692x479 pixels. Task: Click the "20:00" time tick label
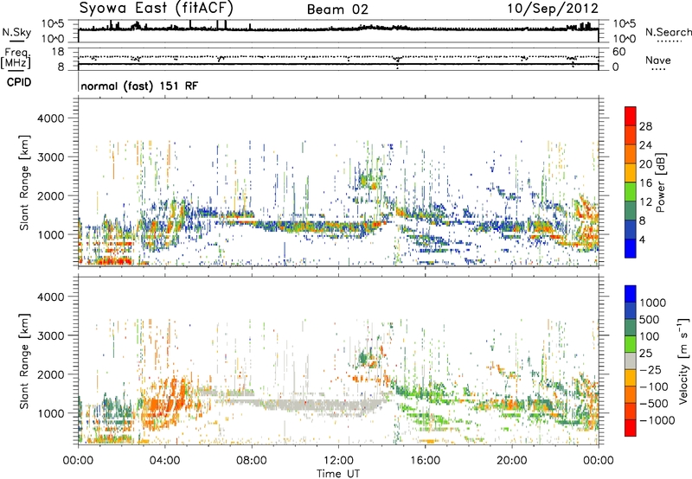tap(511, 461)
